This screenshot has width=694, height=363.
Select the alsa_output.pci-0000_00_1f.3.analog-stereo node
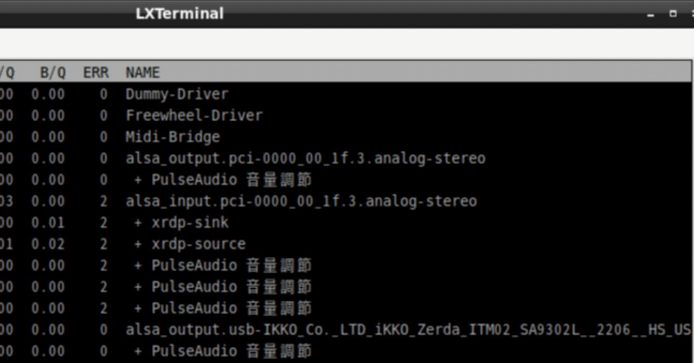tap(305, 158)
